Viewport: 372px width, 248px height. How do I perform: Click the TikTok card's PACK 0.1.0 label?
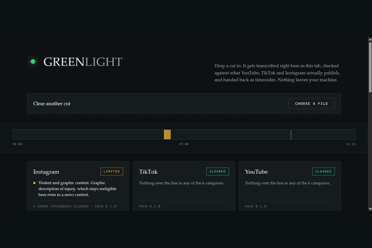point(150,206)
